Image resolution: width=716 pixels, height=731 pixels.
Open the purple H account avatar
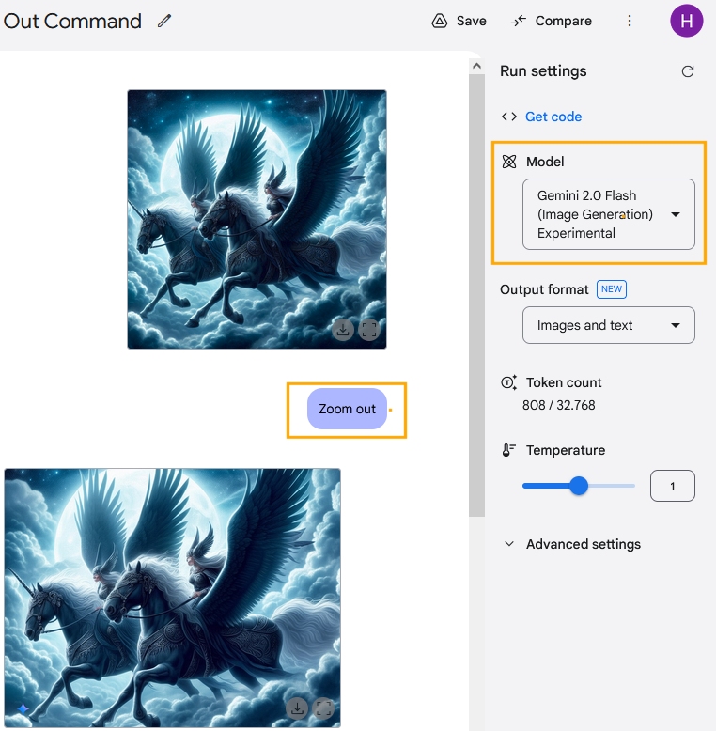click(x=686, y=21)
